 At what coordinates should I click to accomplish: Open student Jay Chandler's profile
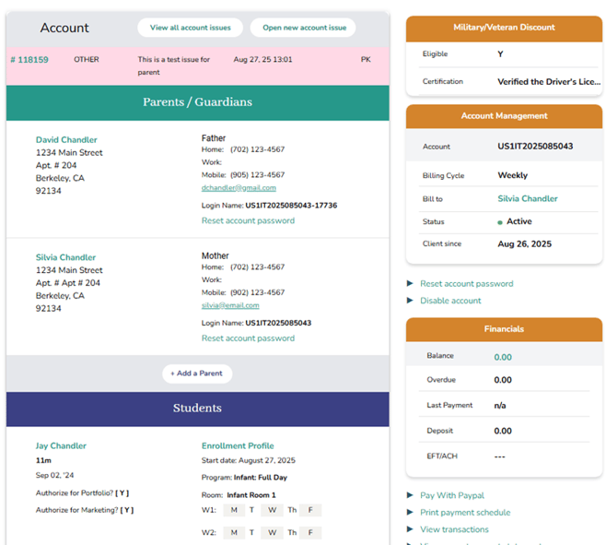(61, 446)
